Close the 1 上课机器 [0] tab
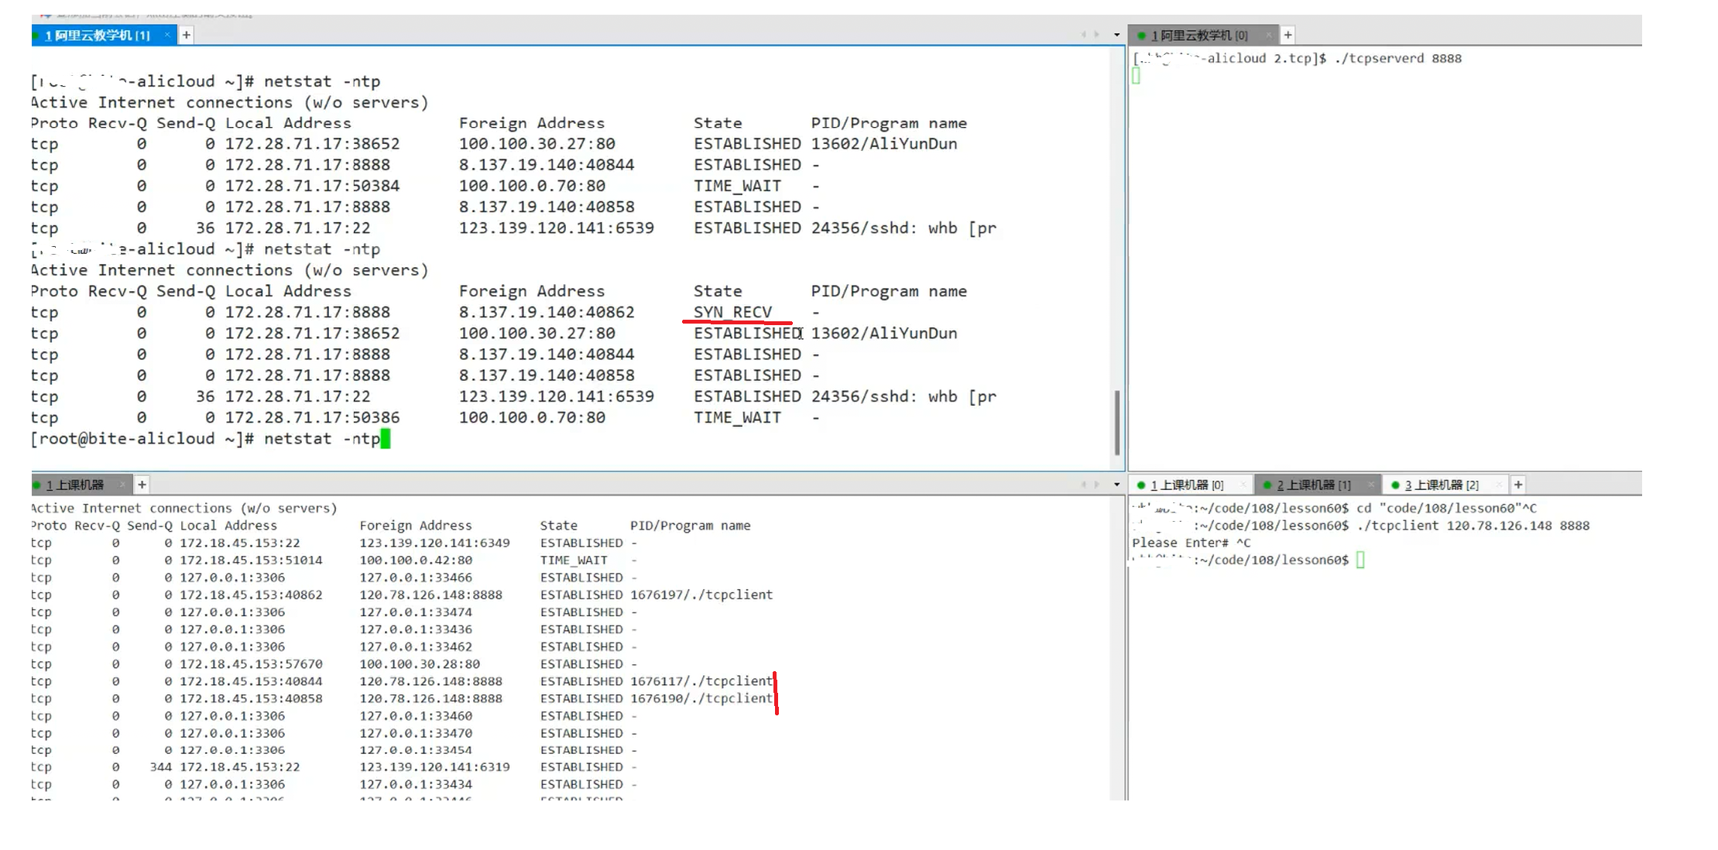The width and height of the screenshot is (1718, 850). [x=1243, y=485]
